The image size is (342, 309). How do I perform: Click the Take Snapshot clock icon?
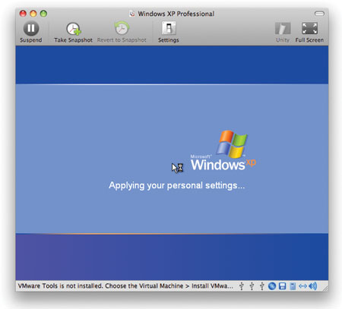coord(73,29)
